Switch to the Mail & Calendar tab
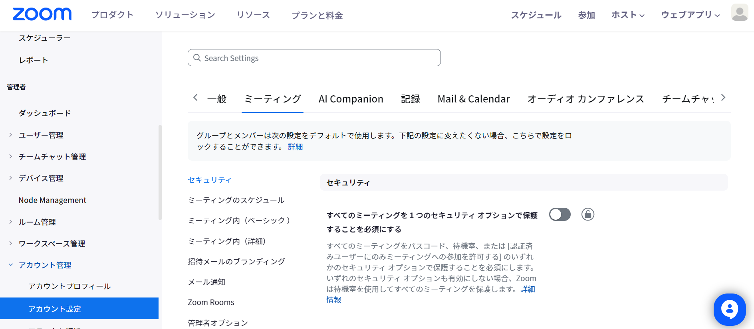 pos(474,99)
